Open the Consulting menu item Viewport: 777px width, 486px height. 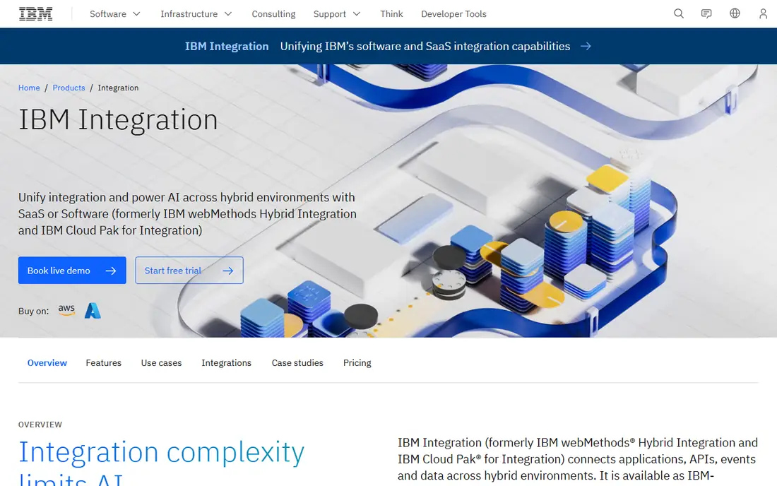273,14
